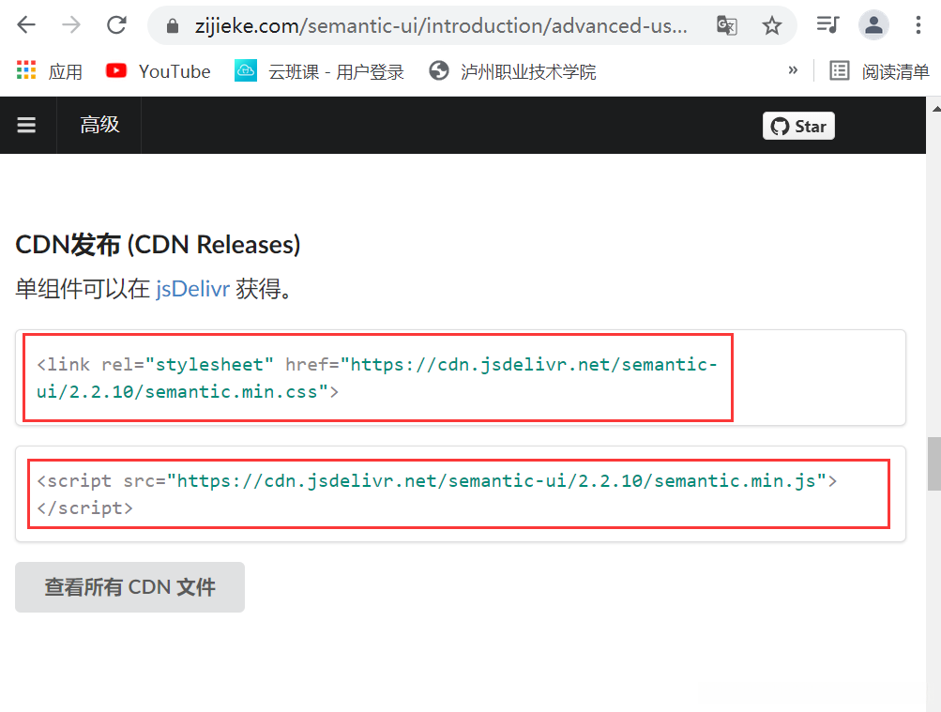Viewport: 941px width, 712px height.
Task: Bookmark this page with the star icon
Action: pos(772,25)
